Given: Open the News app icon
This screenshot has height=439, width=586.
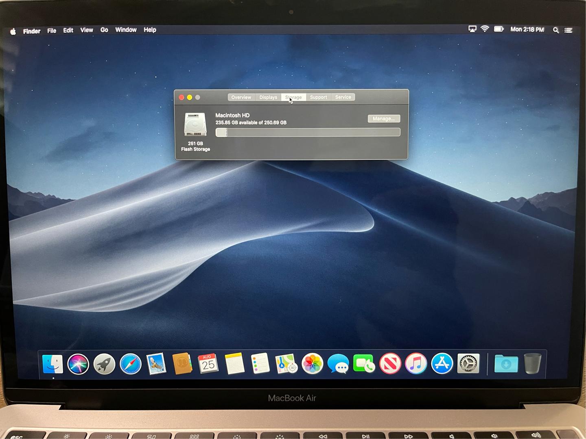Looking at the screenshot, I should tap(390, 364).
